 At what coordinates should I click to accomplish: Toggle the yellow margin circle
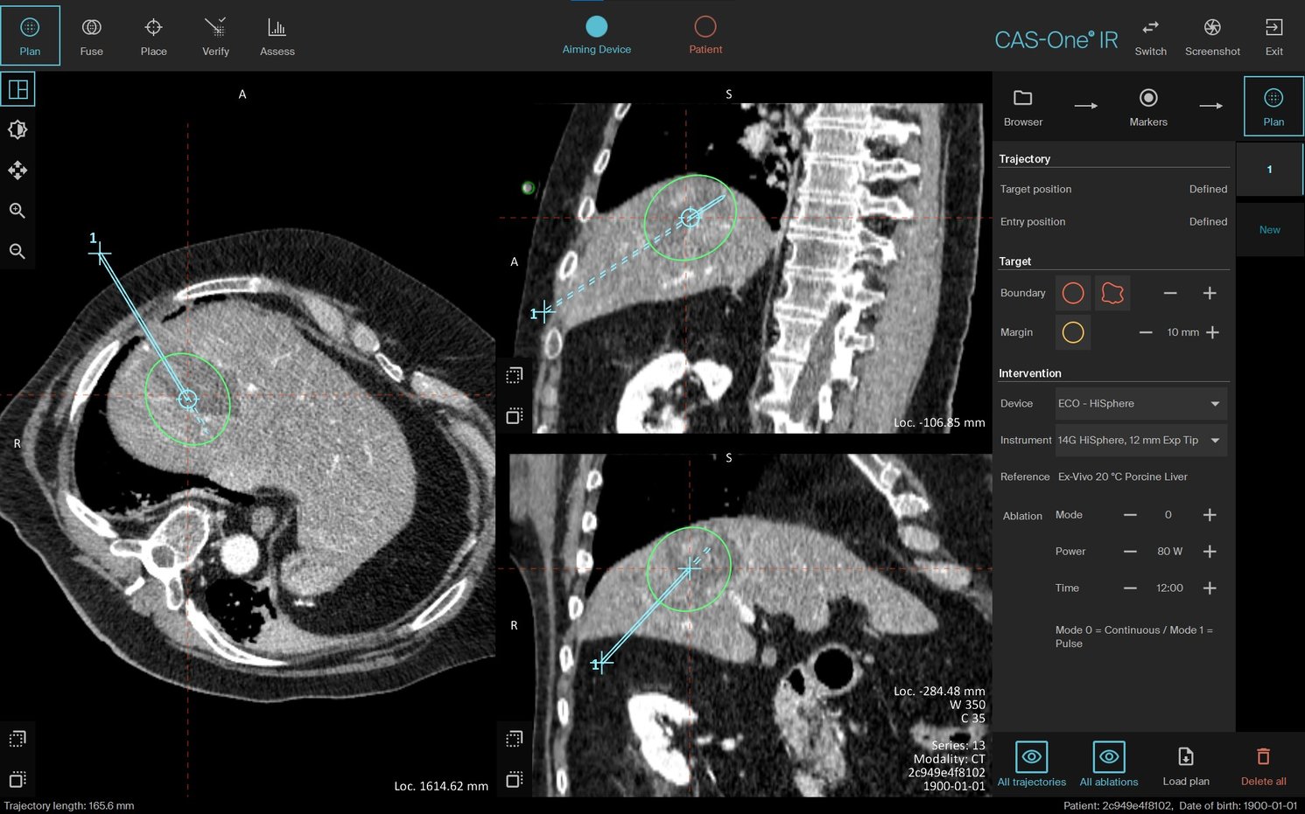(x=1073, y=332)
